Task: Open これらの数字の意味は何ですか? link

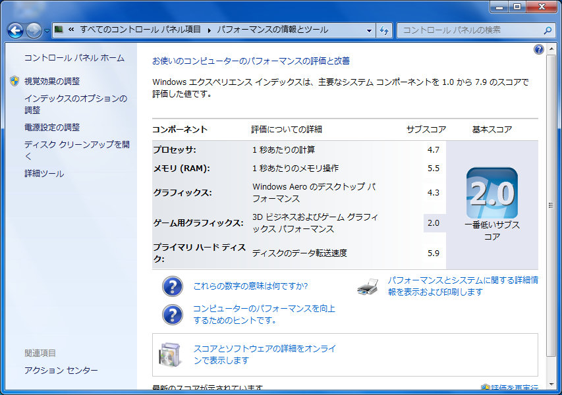Action: point(250,286)
